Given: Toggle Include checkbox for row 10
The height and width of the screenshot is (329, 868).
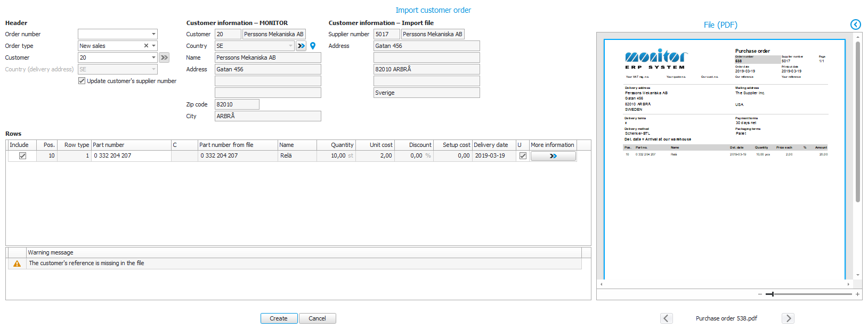Looking at the screenshot, I should coord(22,156).
